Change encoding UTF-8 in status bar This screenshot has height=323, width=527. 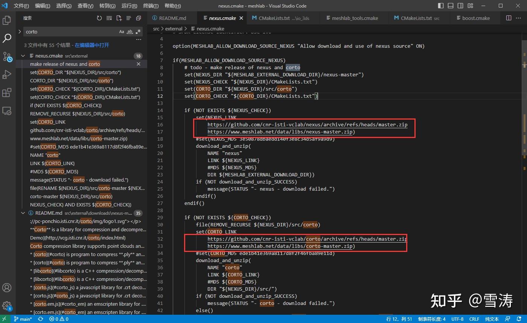pyautogui.click(x=457, y=319)
